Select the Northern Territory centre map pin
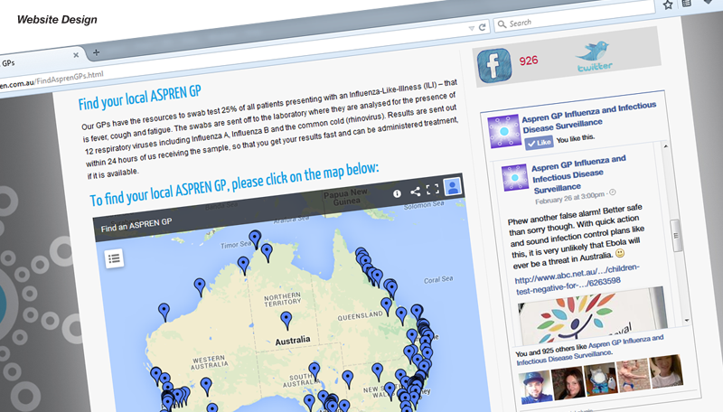The width and height of the screenshot is (723, 412). (286, 321)
